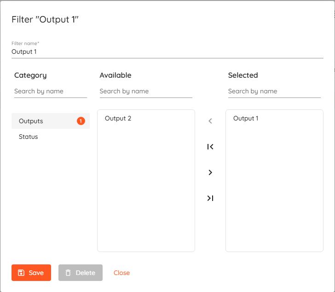Viewport: 335px width, 292px height.
Task: Close the filter dialog via Close link
Action: (x=122, y=273)
